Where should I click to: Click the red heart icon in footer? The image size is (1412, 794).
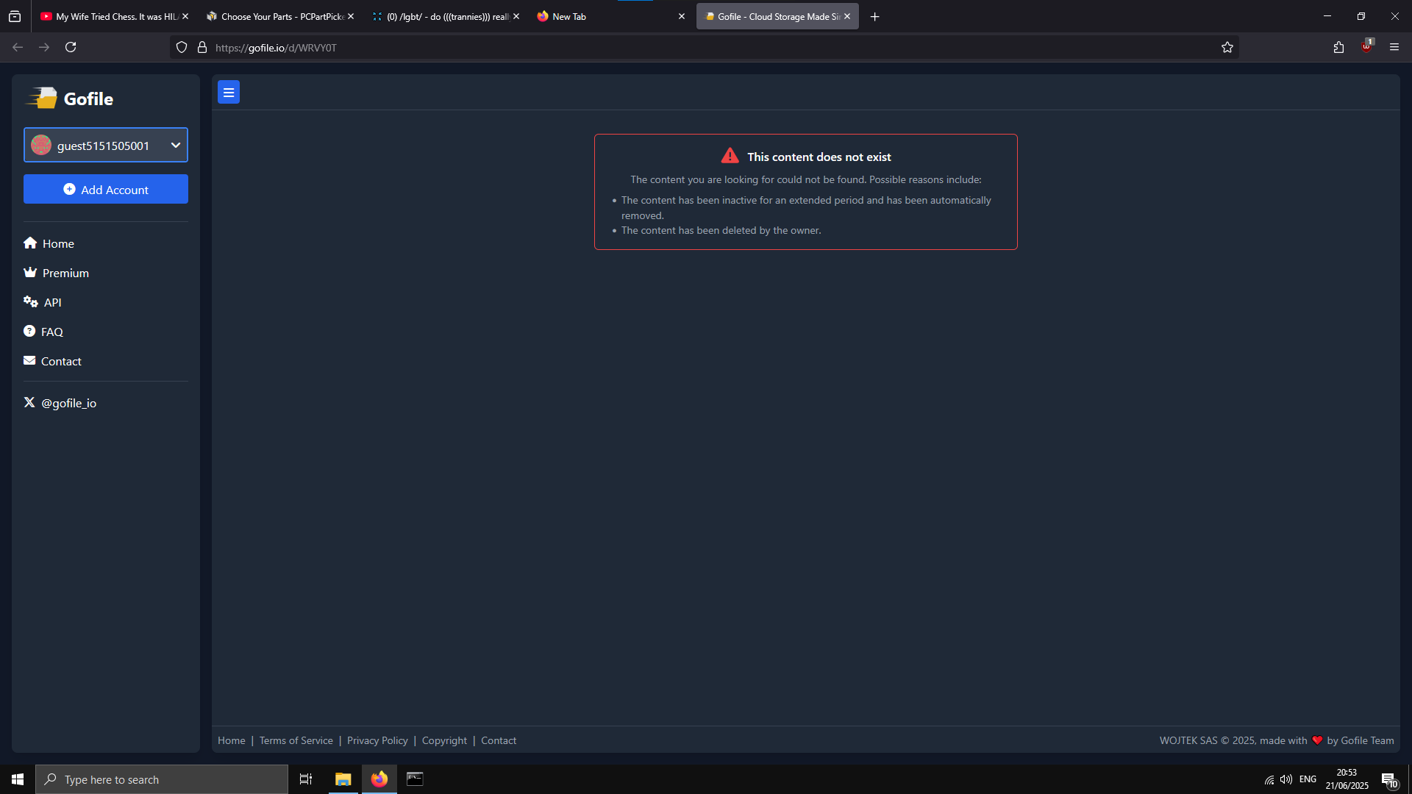(x=1317, y=740)
